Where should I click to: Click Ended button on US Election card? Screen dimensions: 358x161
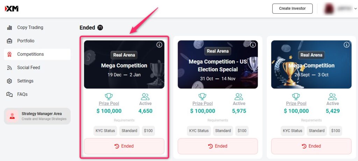[x=217, y=146]
